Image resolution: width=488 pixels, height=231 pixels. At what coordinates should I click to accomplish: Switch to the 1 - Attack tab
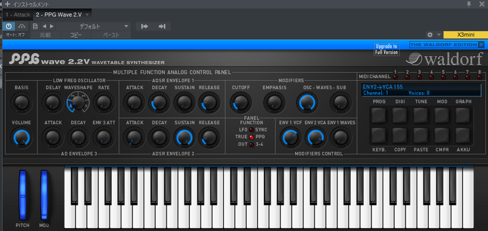(18, 14)
